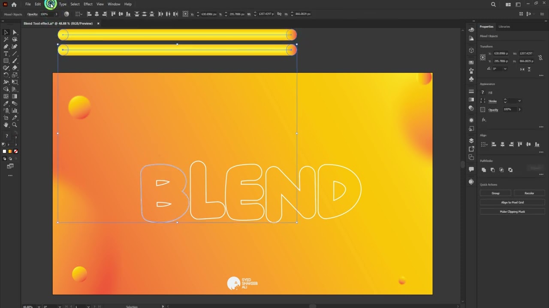The width and height of the screenshot is (549, 308).
Task: Click the Gradient swatch below fill/stroke
Action: 10,151
